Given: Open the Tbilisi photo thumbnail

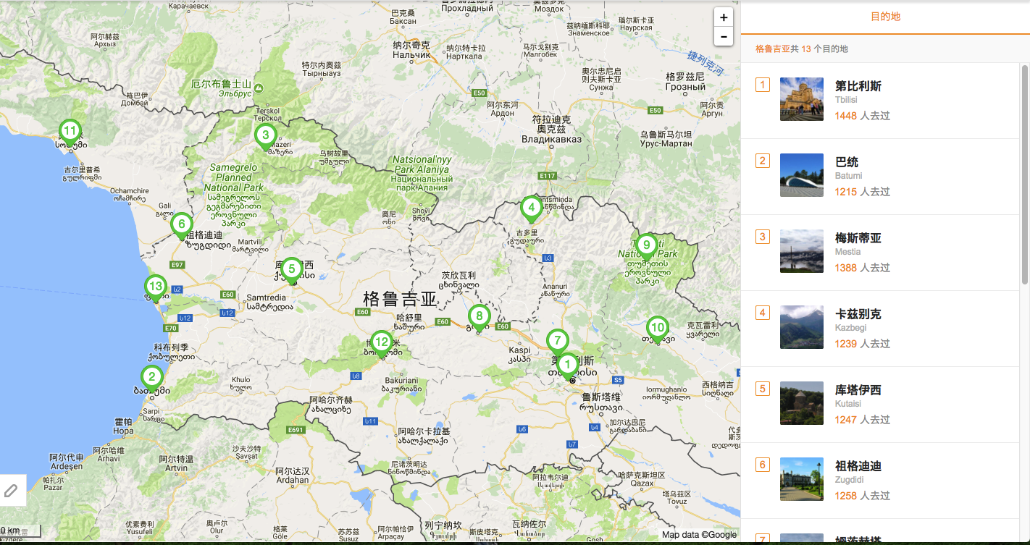Looking at the screenshot, I should (801, 99).
